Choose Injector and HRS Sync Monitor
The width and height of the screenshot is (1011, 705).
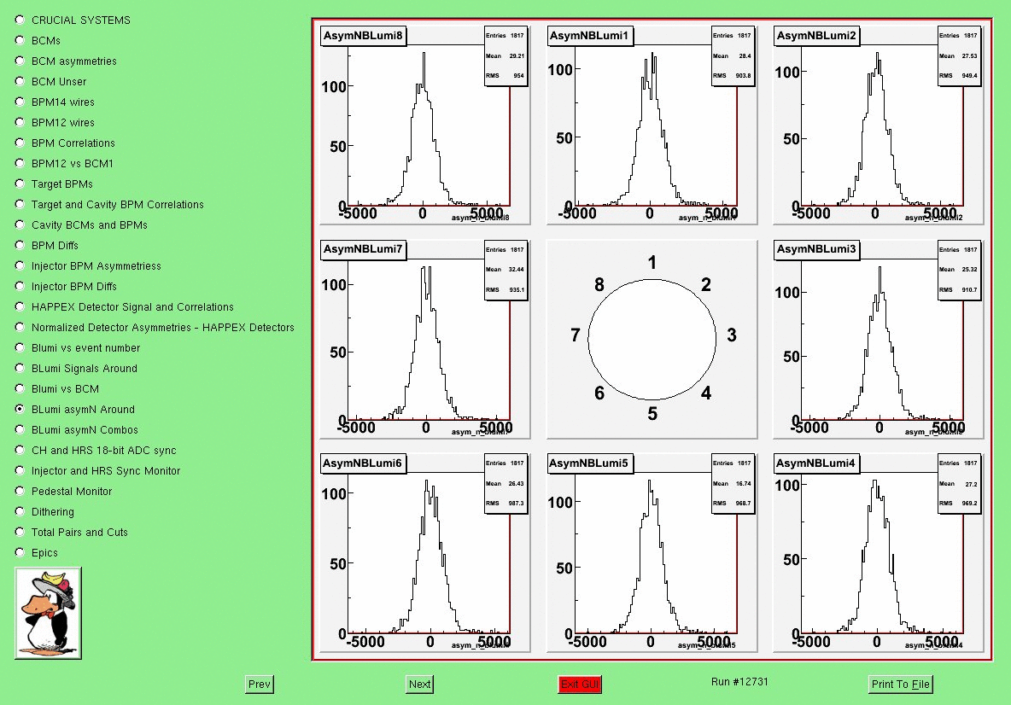[x=20, y=470]
